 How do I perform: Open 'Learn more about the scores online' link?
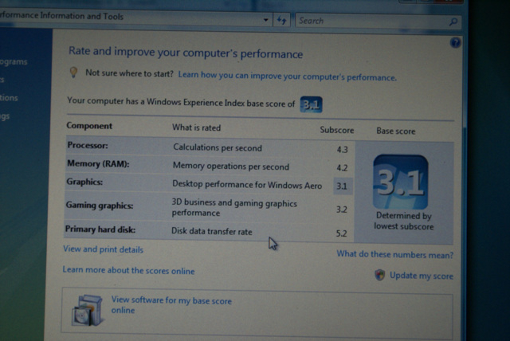pos(128,270)
